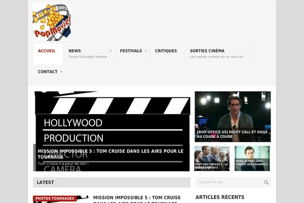Open the Mission Impossible 5 latest article title
This screenshot has height=203, width=304.
click(x=137, y=199)
